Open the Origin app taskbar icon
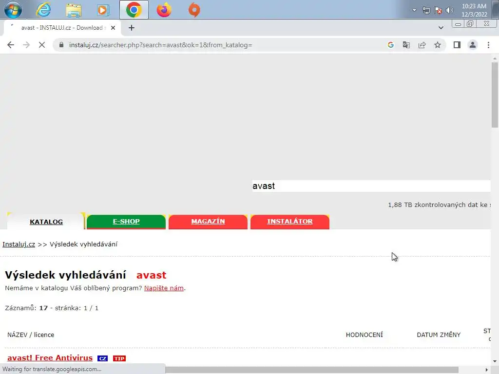 pyautogui.click(x=194, y=10)
